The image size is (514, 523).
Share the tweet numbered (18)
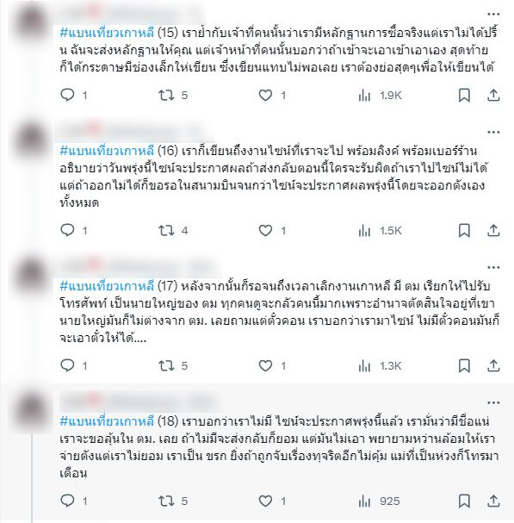[493, 501]
